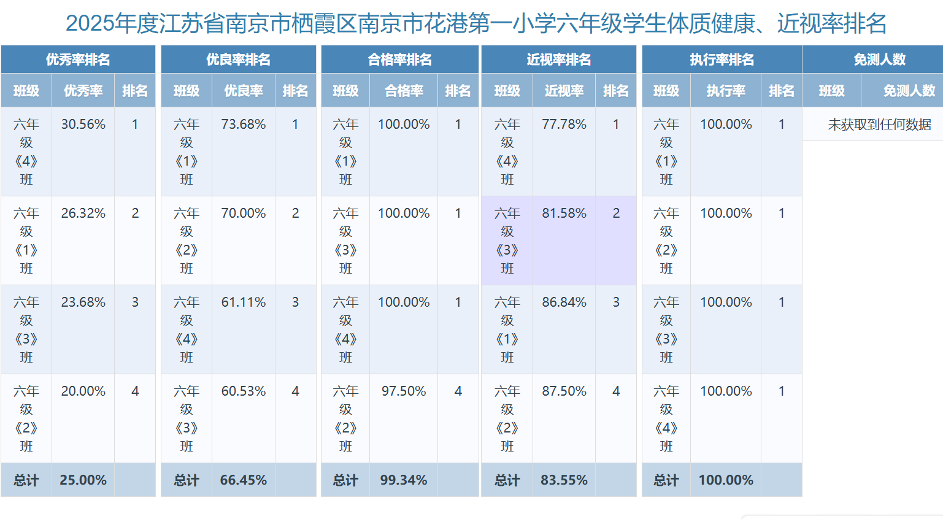Click the page title heading text
Image resolution: width=943 pixels, height=519 pixels.
point(476,23)
